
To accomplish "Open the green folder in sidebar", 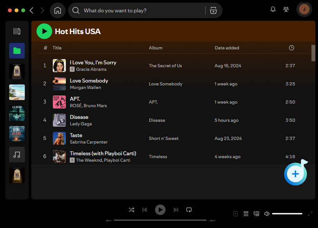I will [17, 51].
